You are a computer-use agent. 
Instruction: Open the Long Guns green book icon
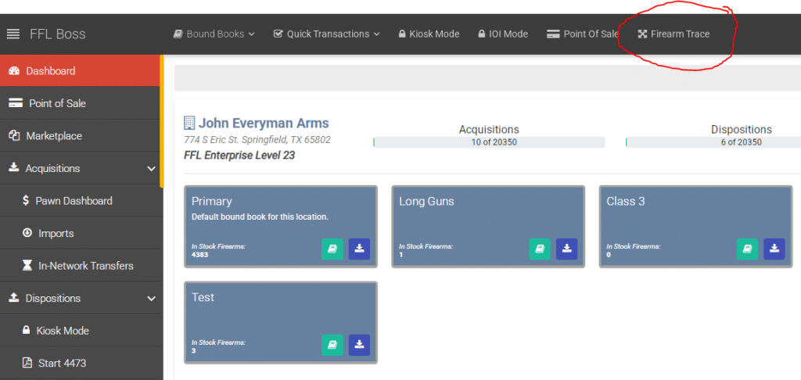(540, 249)
